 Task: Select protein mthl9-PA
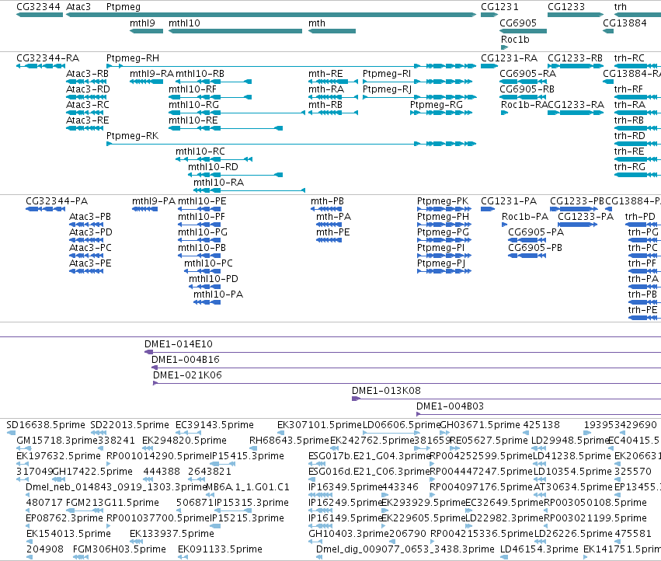coord(154,200)
